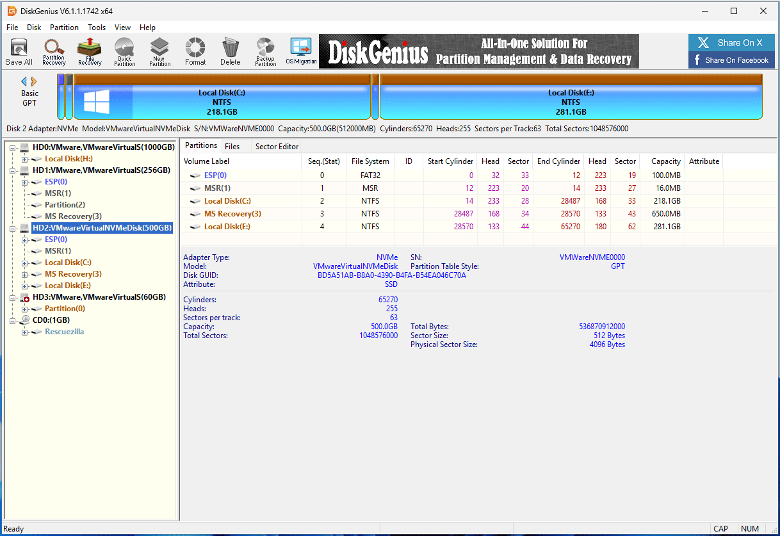This screenshot has width=780, height=536.
Task: Collapse the HD2 NVMe disk tree node
Action: pos(12,228)
